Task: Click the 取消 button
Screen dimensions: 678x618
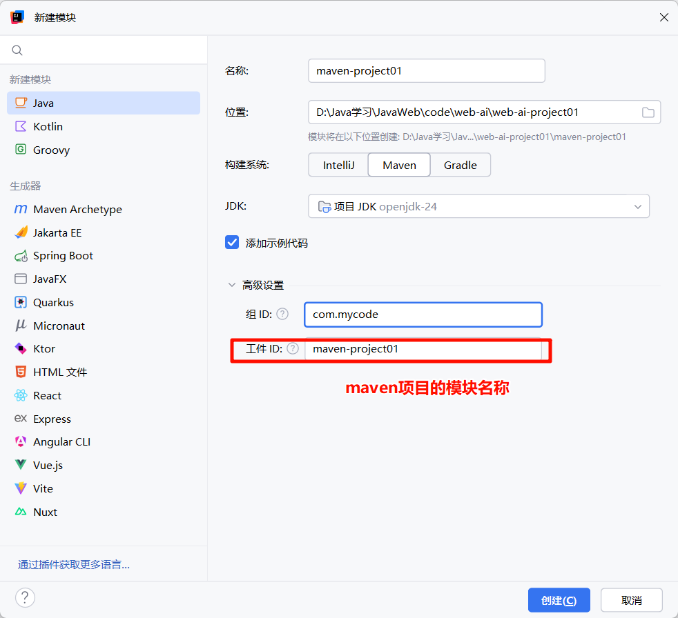Action: 631,600
